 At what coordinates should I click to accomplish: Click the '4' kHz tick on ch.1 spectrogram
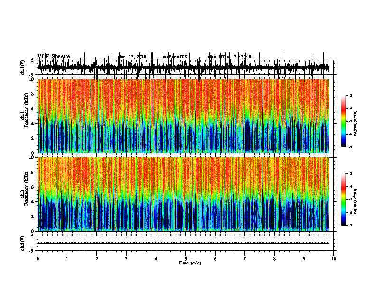[33, 124]
